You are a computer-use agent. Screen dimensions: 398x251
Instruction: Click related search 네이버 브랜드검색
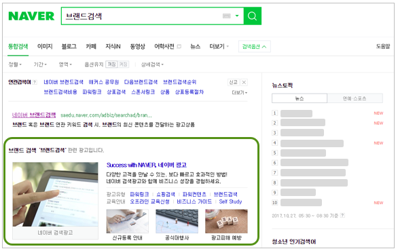pos(63,82)
